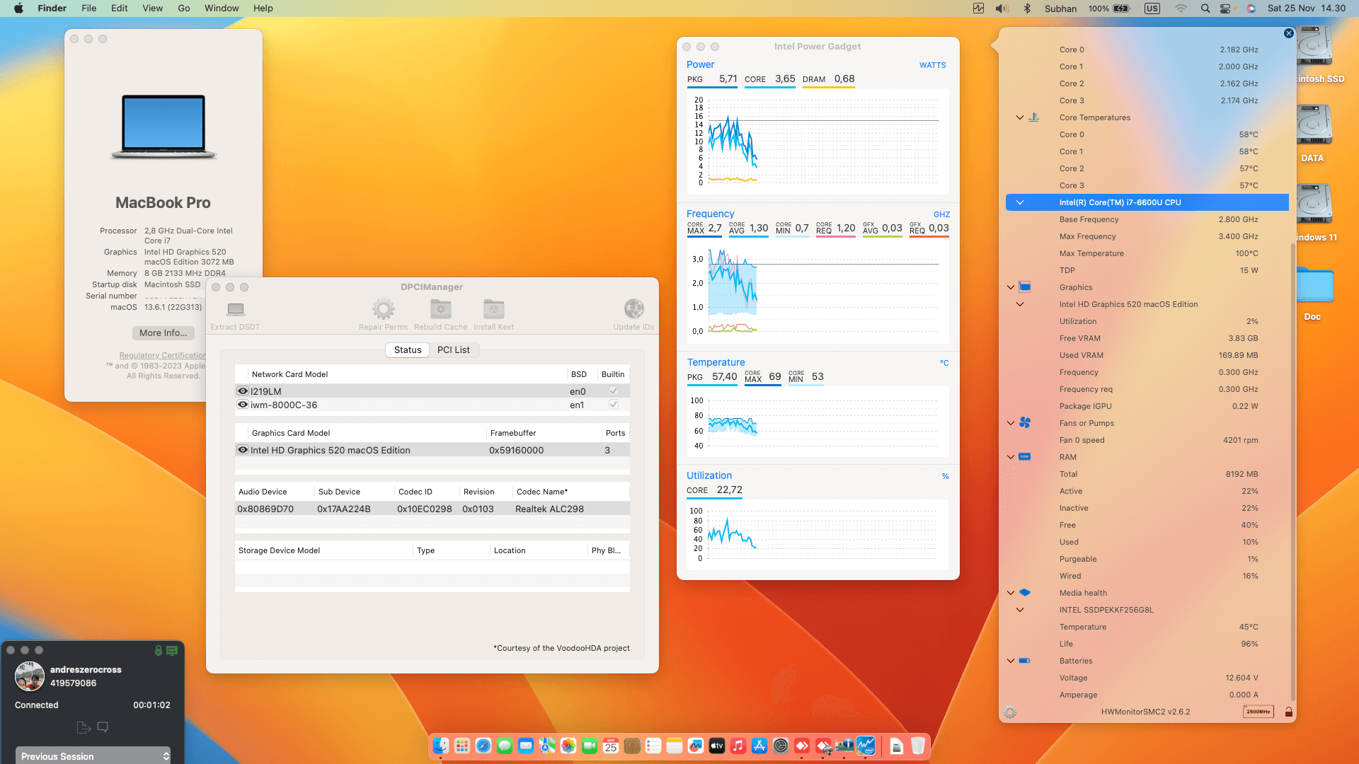This screenshot has width=1359, height=764.
Task: Collapse Core Temperatures group in HWMonitor
Action: click(1019, 117)
